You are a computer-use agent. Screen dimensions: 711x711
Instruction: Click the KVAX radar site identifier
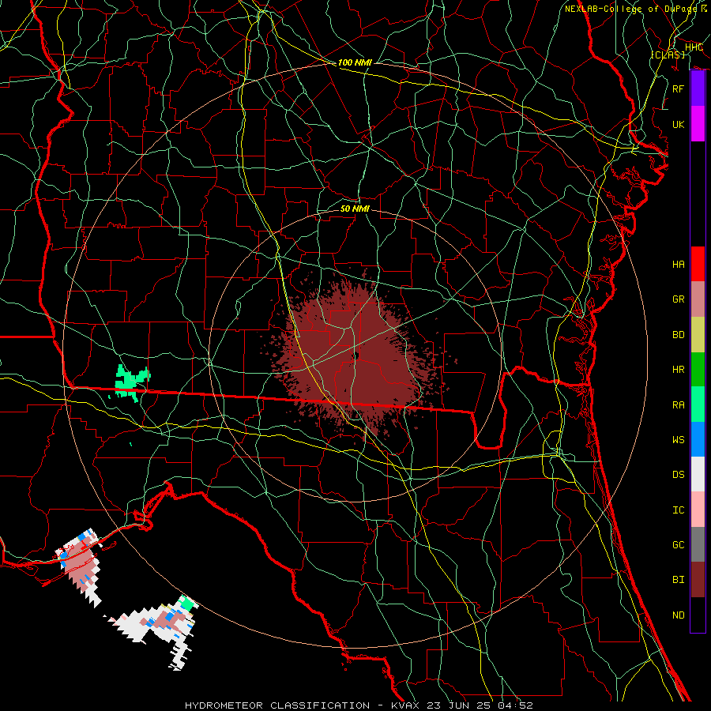point(405,705)
